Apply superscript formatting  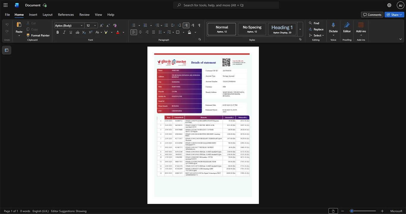[x=90, y=32]
